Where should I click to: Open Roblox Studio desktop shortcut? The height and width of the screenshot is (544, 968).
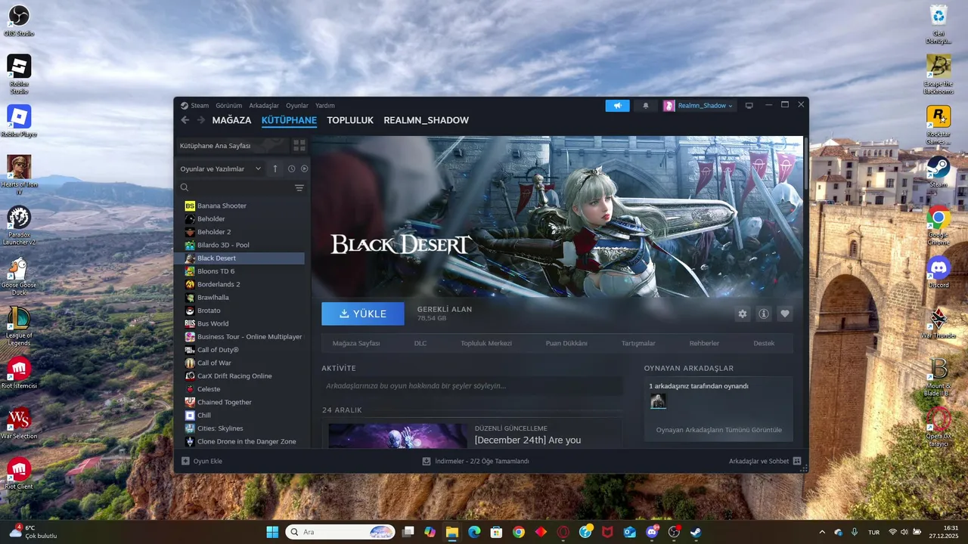(x=19, y=74)
